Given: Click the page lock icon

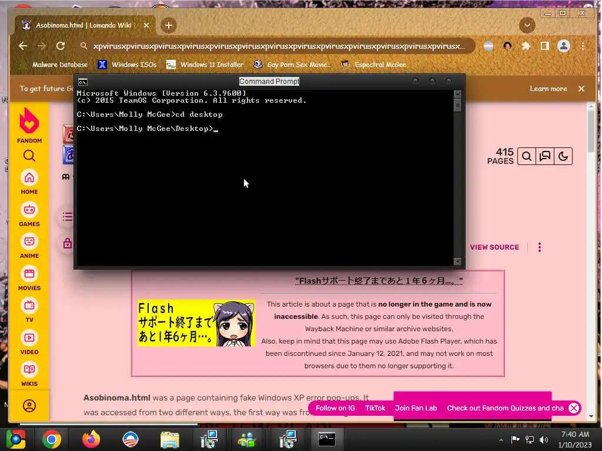Looking at the screenshot, I should [67, 243].
